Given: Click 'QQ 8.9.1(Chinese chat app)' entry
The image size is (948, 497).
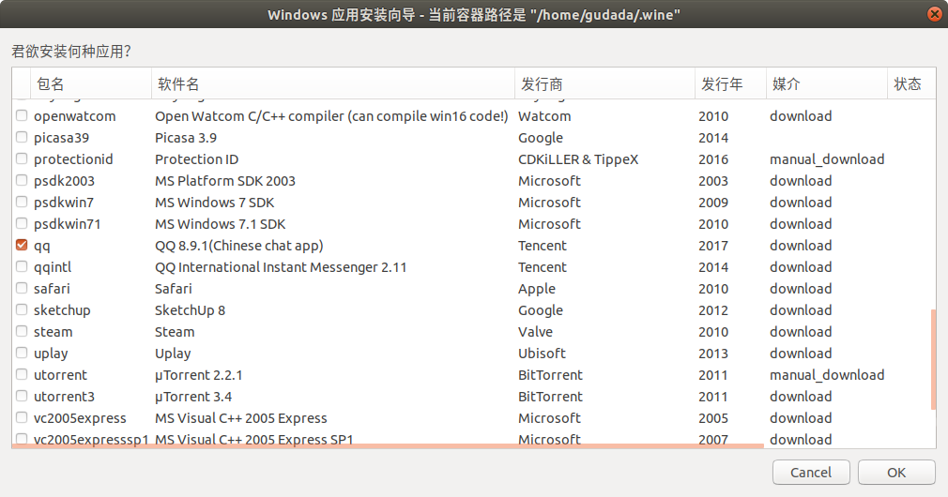Looking at the screenshot, I should (x=238, y=246).
